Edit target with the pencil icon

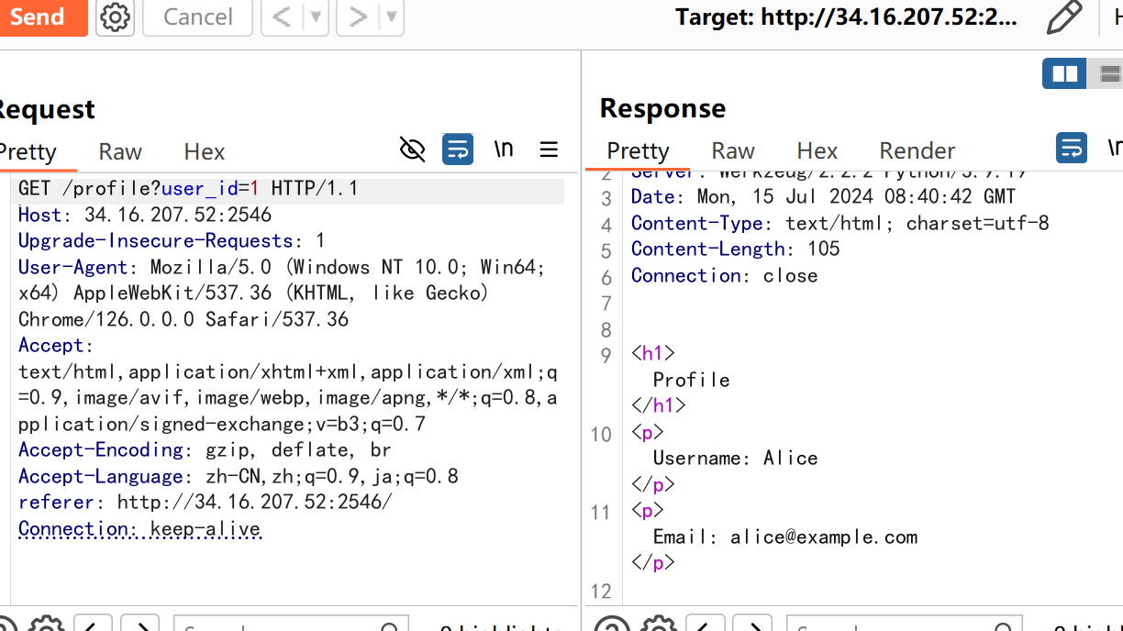pyautogui.click(x=1064, y=17)
